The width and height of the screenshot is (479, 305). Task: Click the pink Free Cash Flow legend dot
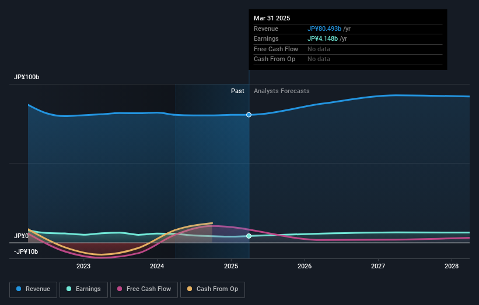point(120,289)
